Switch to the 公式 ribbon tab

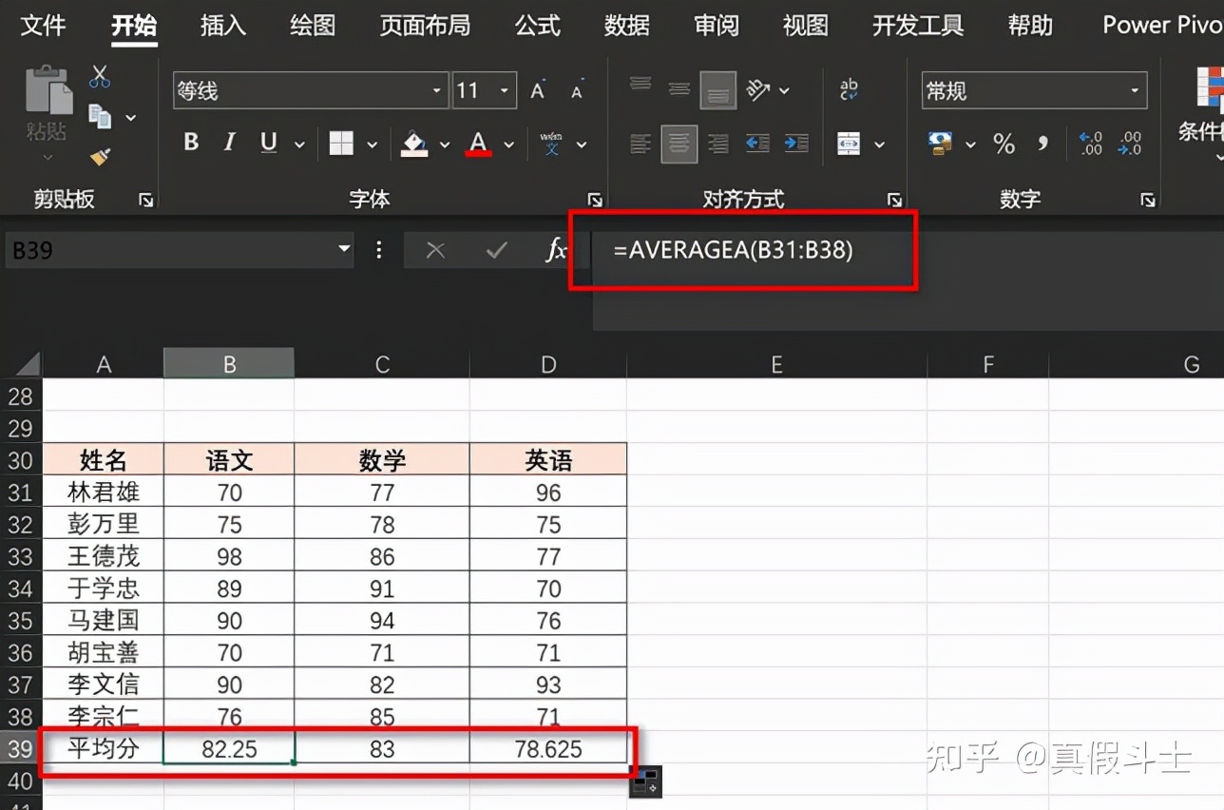537,26
